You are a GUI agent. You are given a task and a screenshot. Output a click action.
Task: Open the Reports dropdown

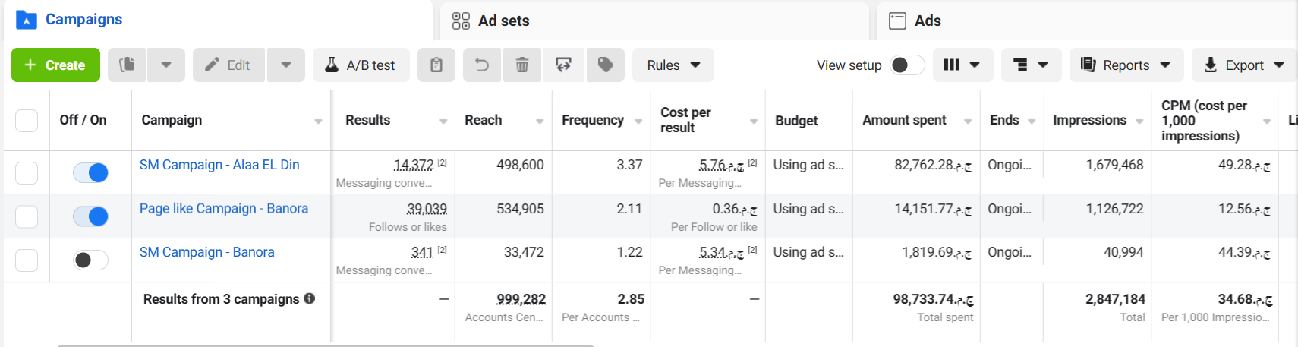1126,65
